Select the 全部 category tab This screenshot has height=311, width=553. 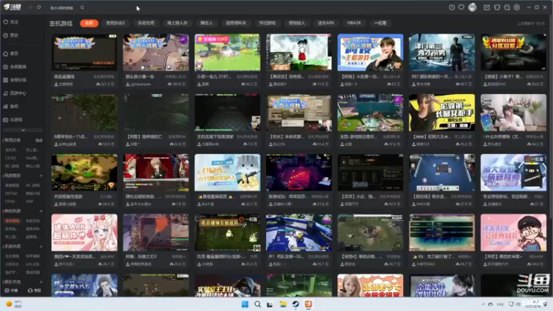pyautogui.click(x=89, y=23)
